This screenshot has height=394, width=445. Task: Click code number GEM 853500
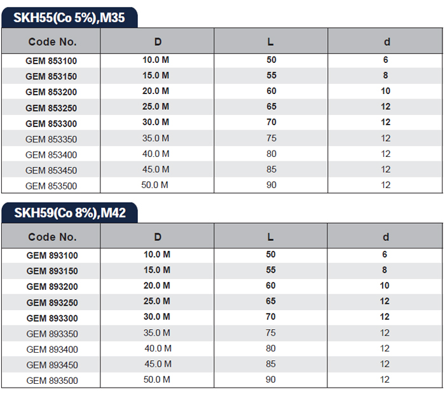click(x=52, y=186)
